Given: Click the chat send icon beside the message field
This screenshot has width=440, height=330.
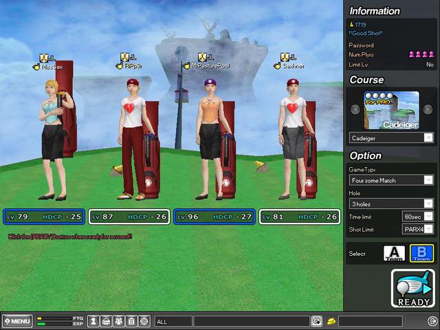Looking at the screenshot, I should [x=317, y=321].
